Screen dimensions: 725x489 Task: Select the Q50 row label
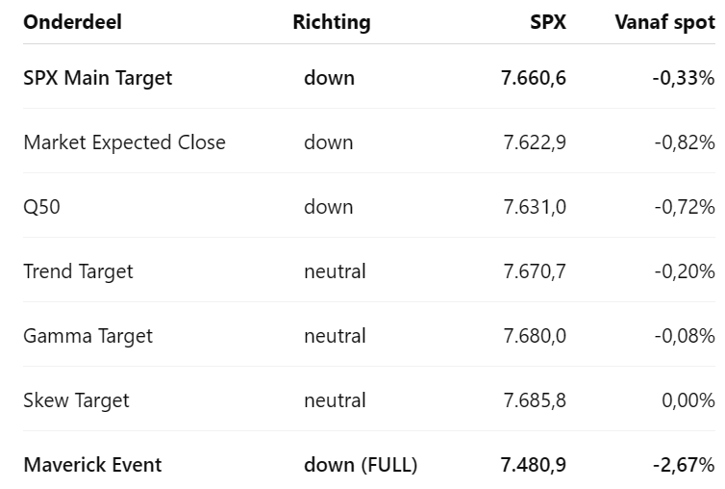[x=41, y=207]
